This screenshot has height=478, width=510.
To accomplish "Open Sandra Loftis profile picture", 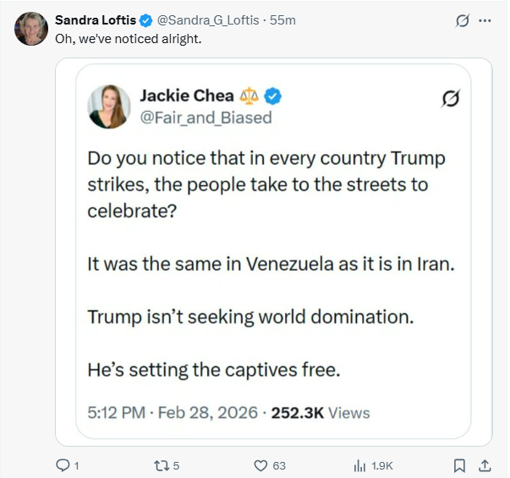I will (31, 29).
